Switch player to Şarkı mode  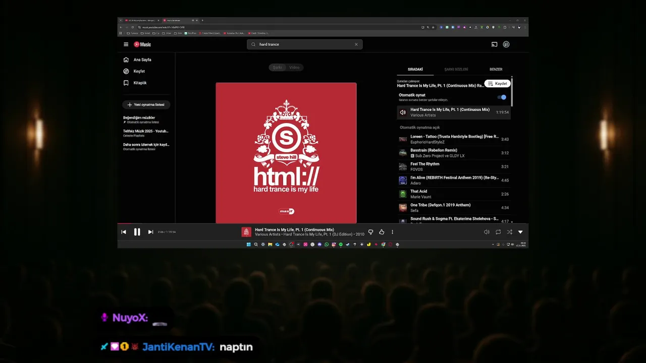pos(278,67)
